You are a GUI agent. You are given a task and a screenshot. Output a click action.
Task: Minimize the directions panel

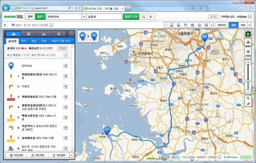click(x=71, y=34)
